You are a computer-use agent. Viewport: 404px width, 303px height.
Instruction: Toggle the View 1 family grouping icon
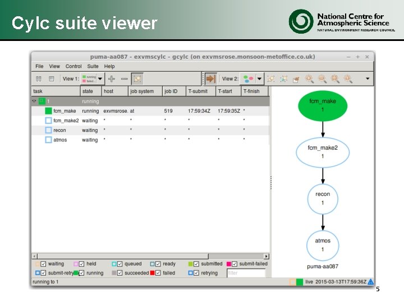137,79
